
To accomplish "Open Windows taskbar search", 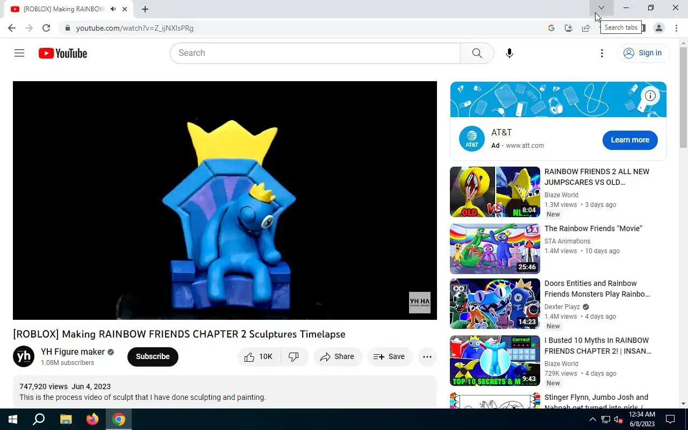I will (x=39, y=419).
